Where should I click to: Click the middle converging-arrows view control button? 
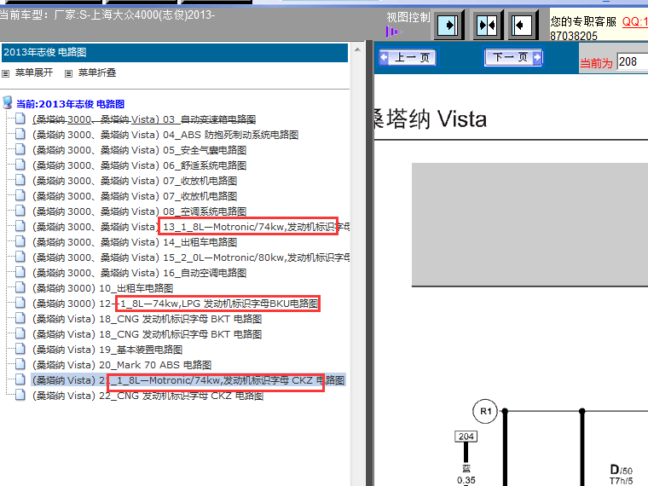(x=487, y=26)
